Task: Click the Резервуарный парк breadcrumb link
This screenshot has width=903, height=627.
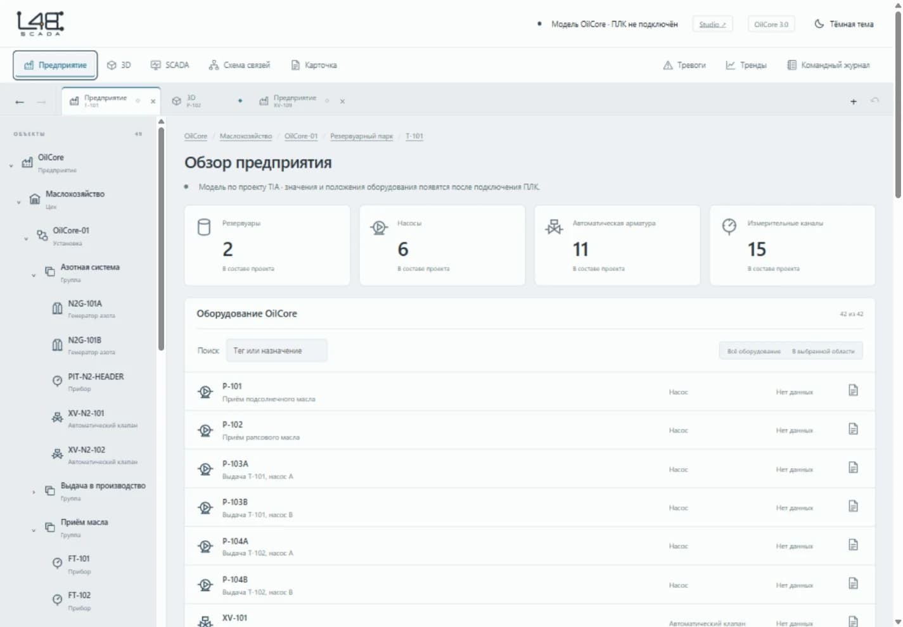Action: pos(361,136)
